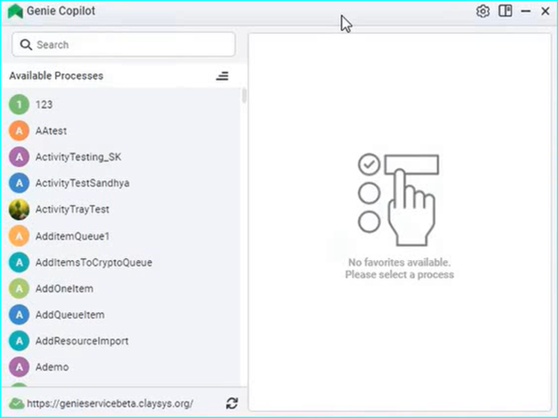Click the teal avatar for AddResourceImport

[x=19, y=341]
